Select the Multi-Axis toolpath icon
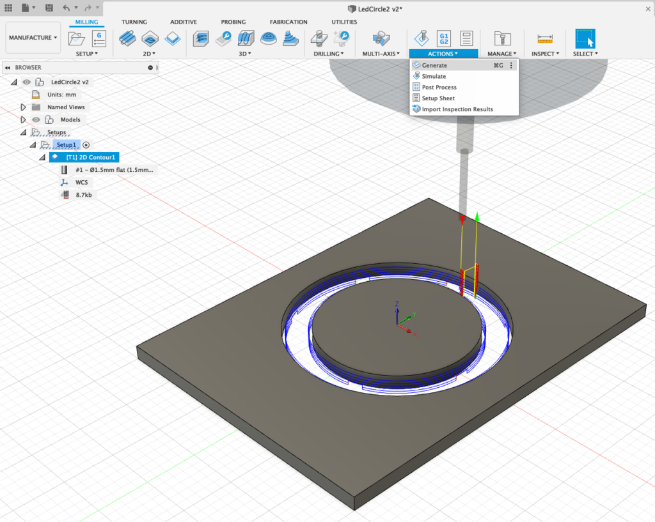Viewport: 655px width, 522px height. (381, 39)
